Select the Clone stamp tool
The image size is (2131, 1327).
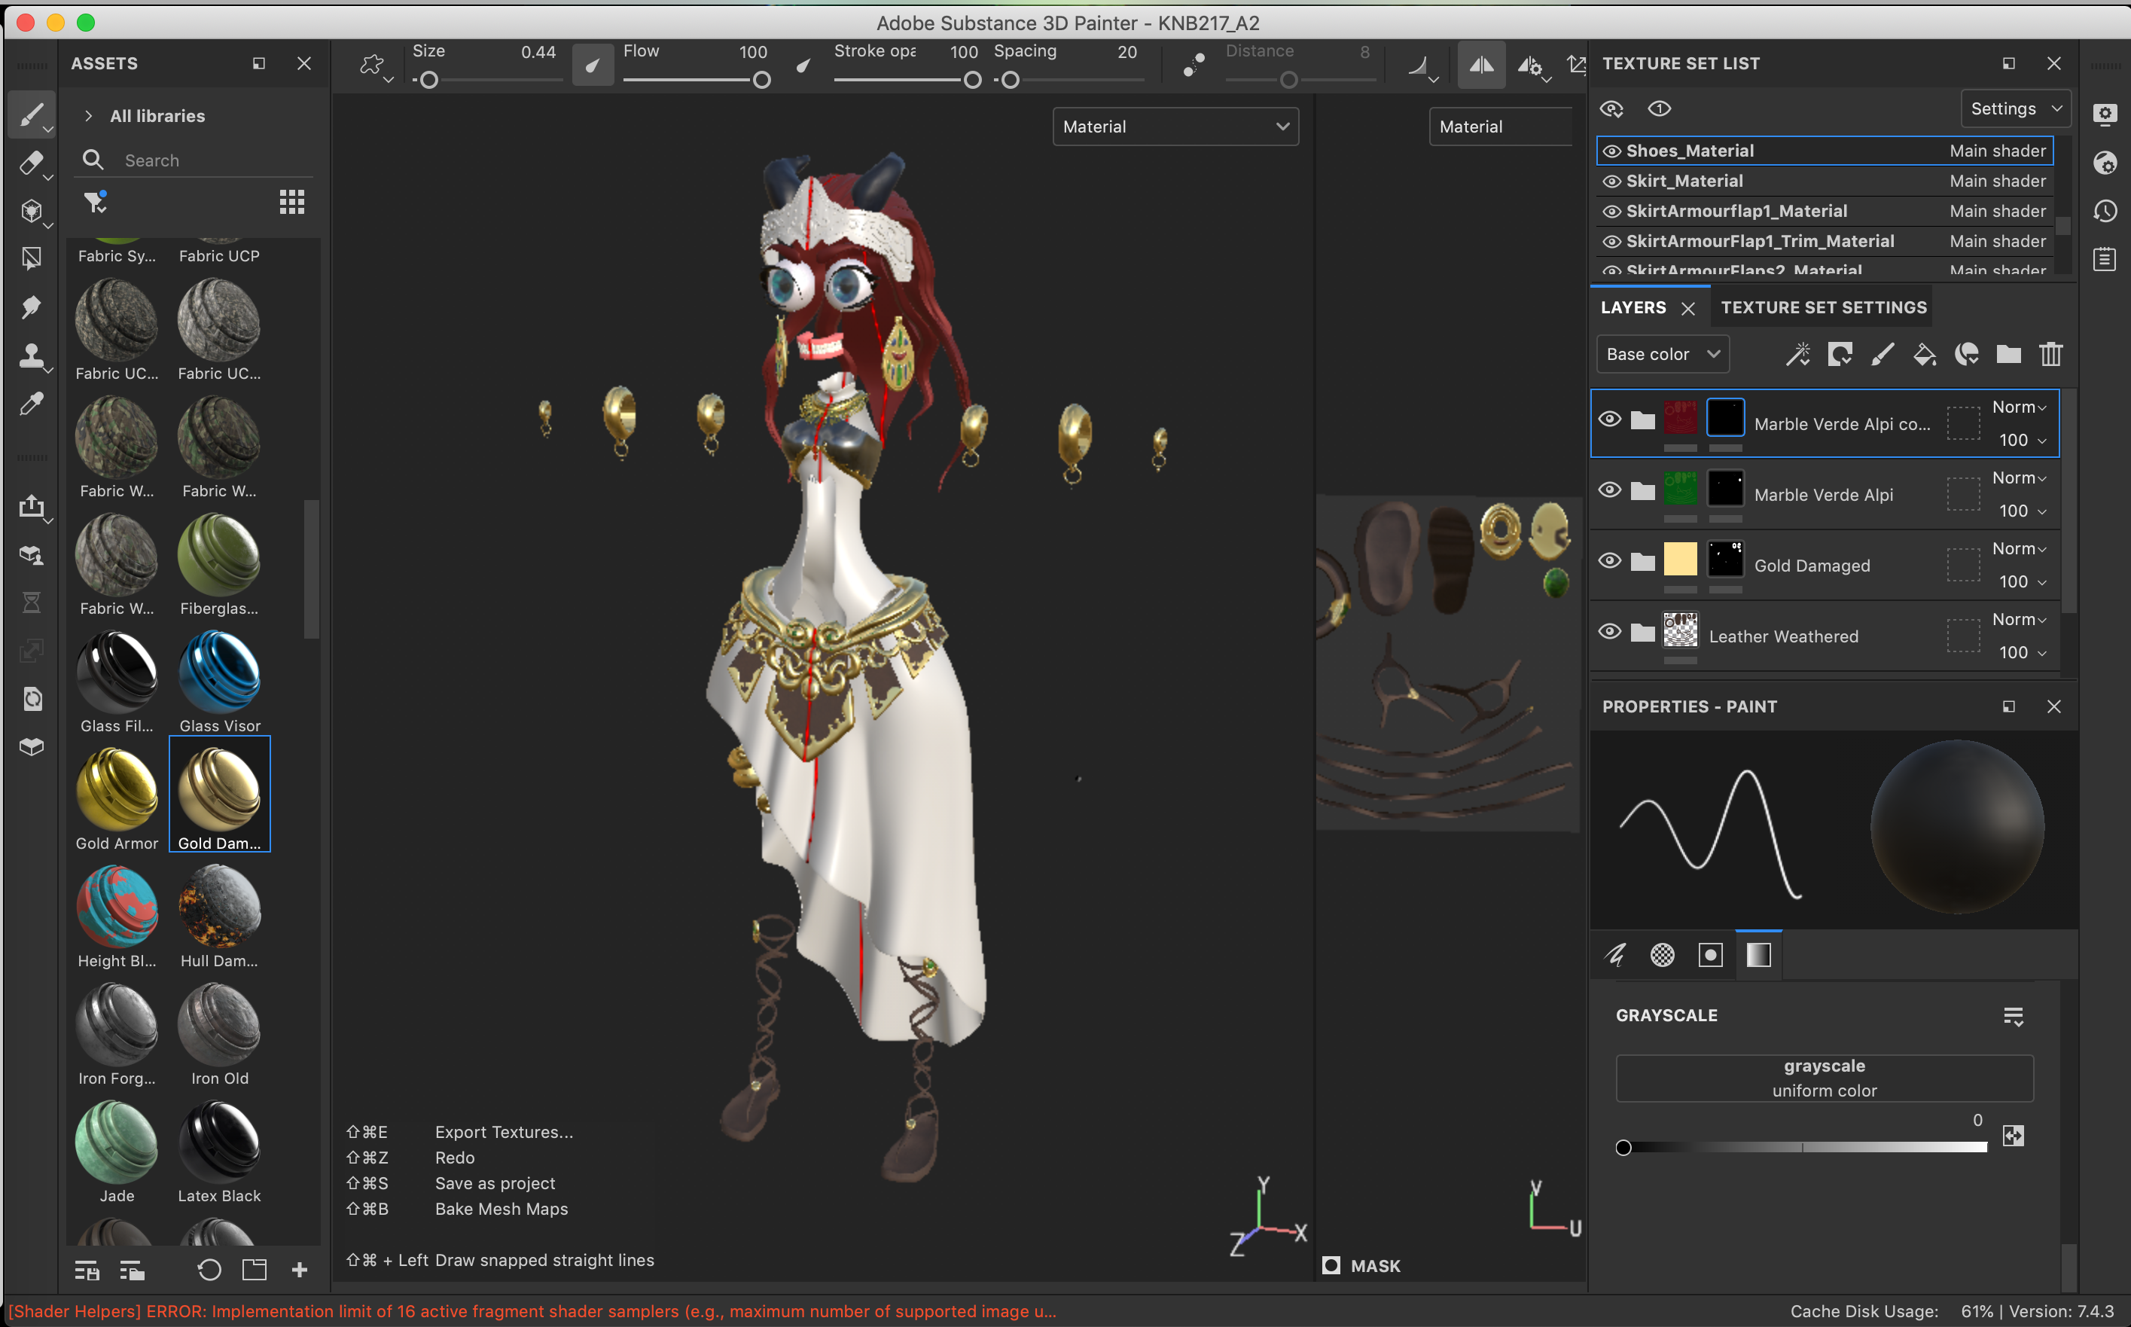coord(31,355)
